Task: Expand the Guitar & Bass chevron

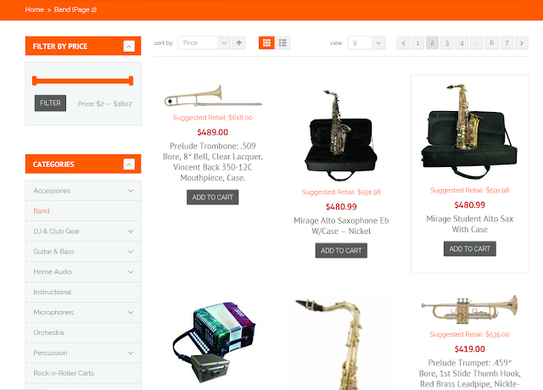Action: coord(131,252)
